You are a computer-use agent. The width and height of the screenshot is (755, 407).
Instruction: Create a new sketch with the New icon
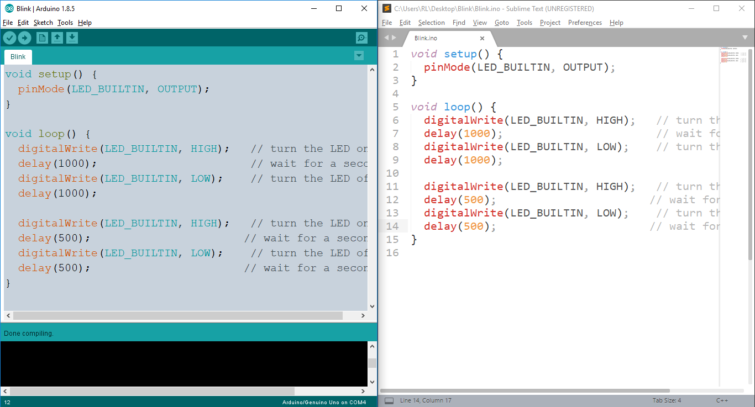click(x=42, y=38)
